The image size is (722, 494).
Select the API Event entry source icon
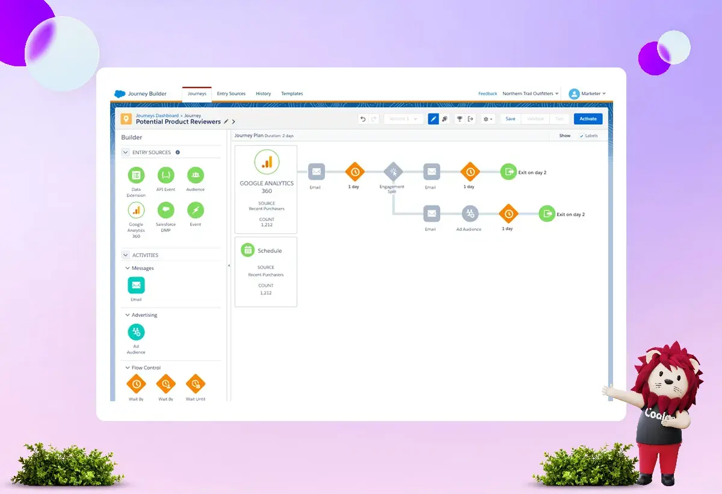coord(165,175)
